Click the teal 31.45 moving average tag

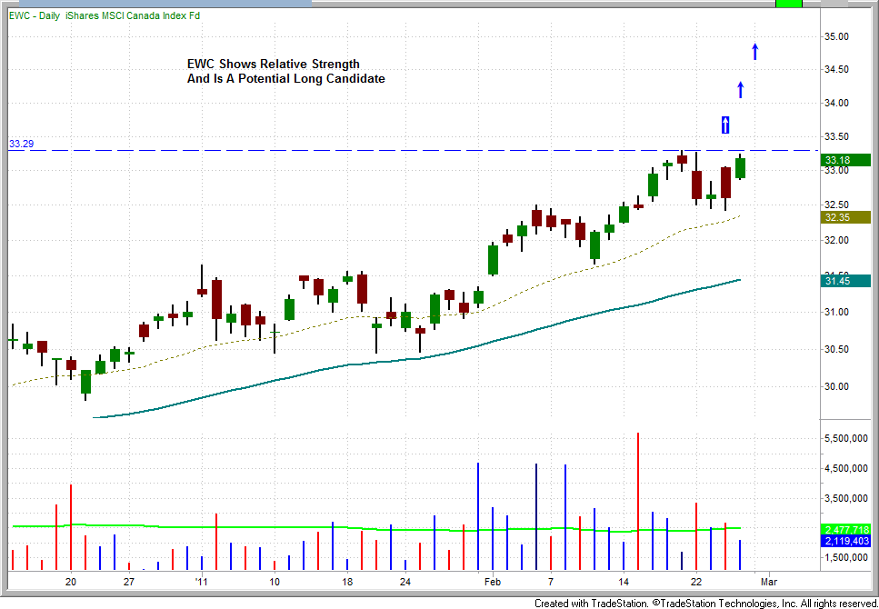pyautogui.click(x=844, y=282)
